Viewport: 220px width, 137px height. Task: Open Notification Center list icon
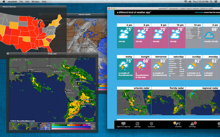pos(216,2)
